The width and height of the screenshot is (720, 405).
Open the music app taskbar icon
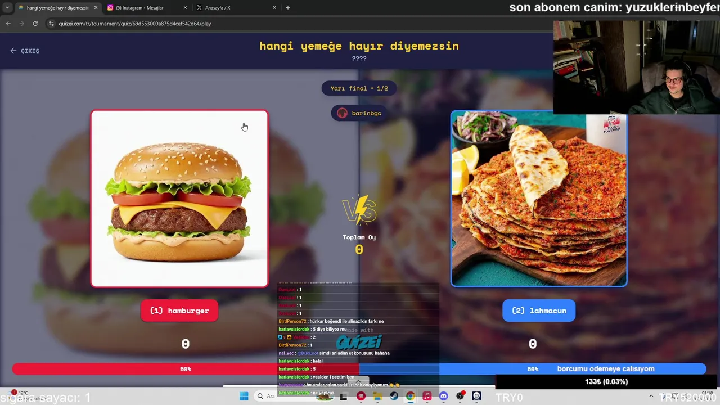click(x=427, y=397)
